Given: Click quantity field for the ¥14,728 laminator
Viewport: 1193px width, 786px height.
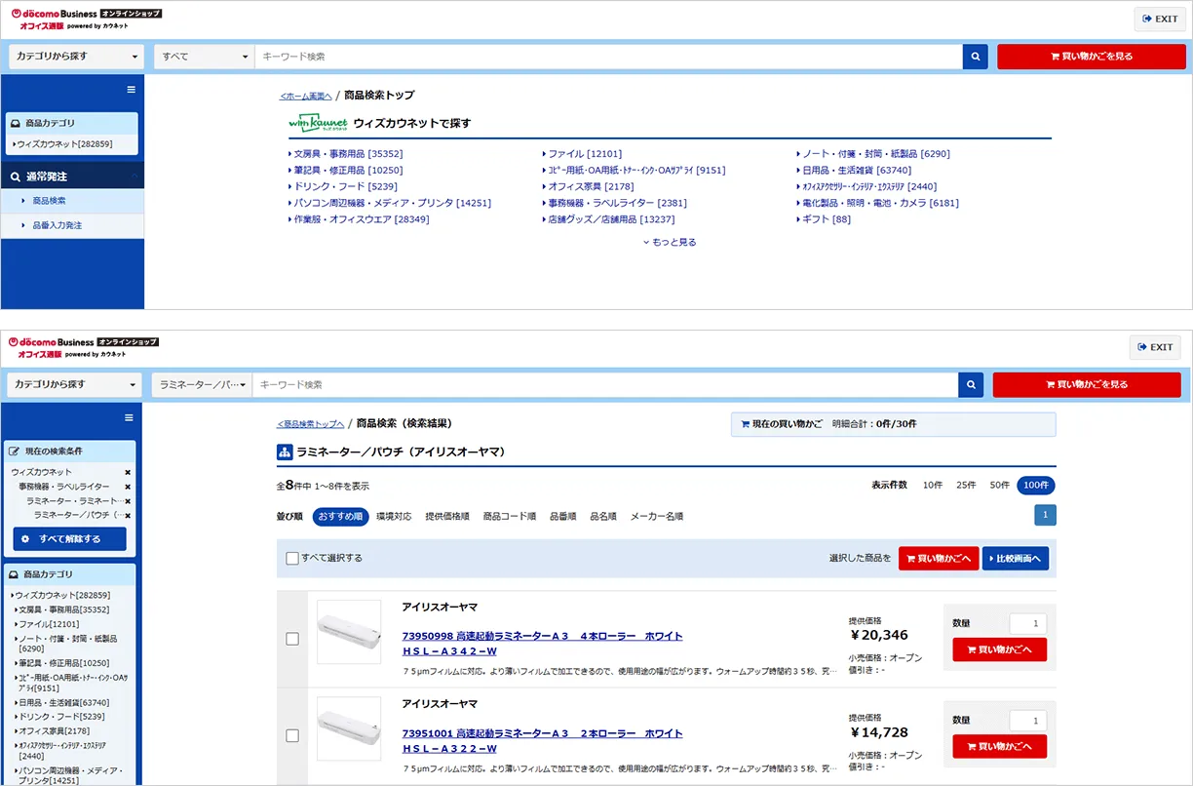Looking at the screenshot, I should click(1027, 721).
